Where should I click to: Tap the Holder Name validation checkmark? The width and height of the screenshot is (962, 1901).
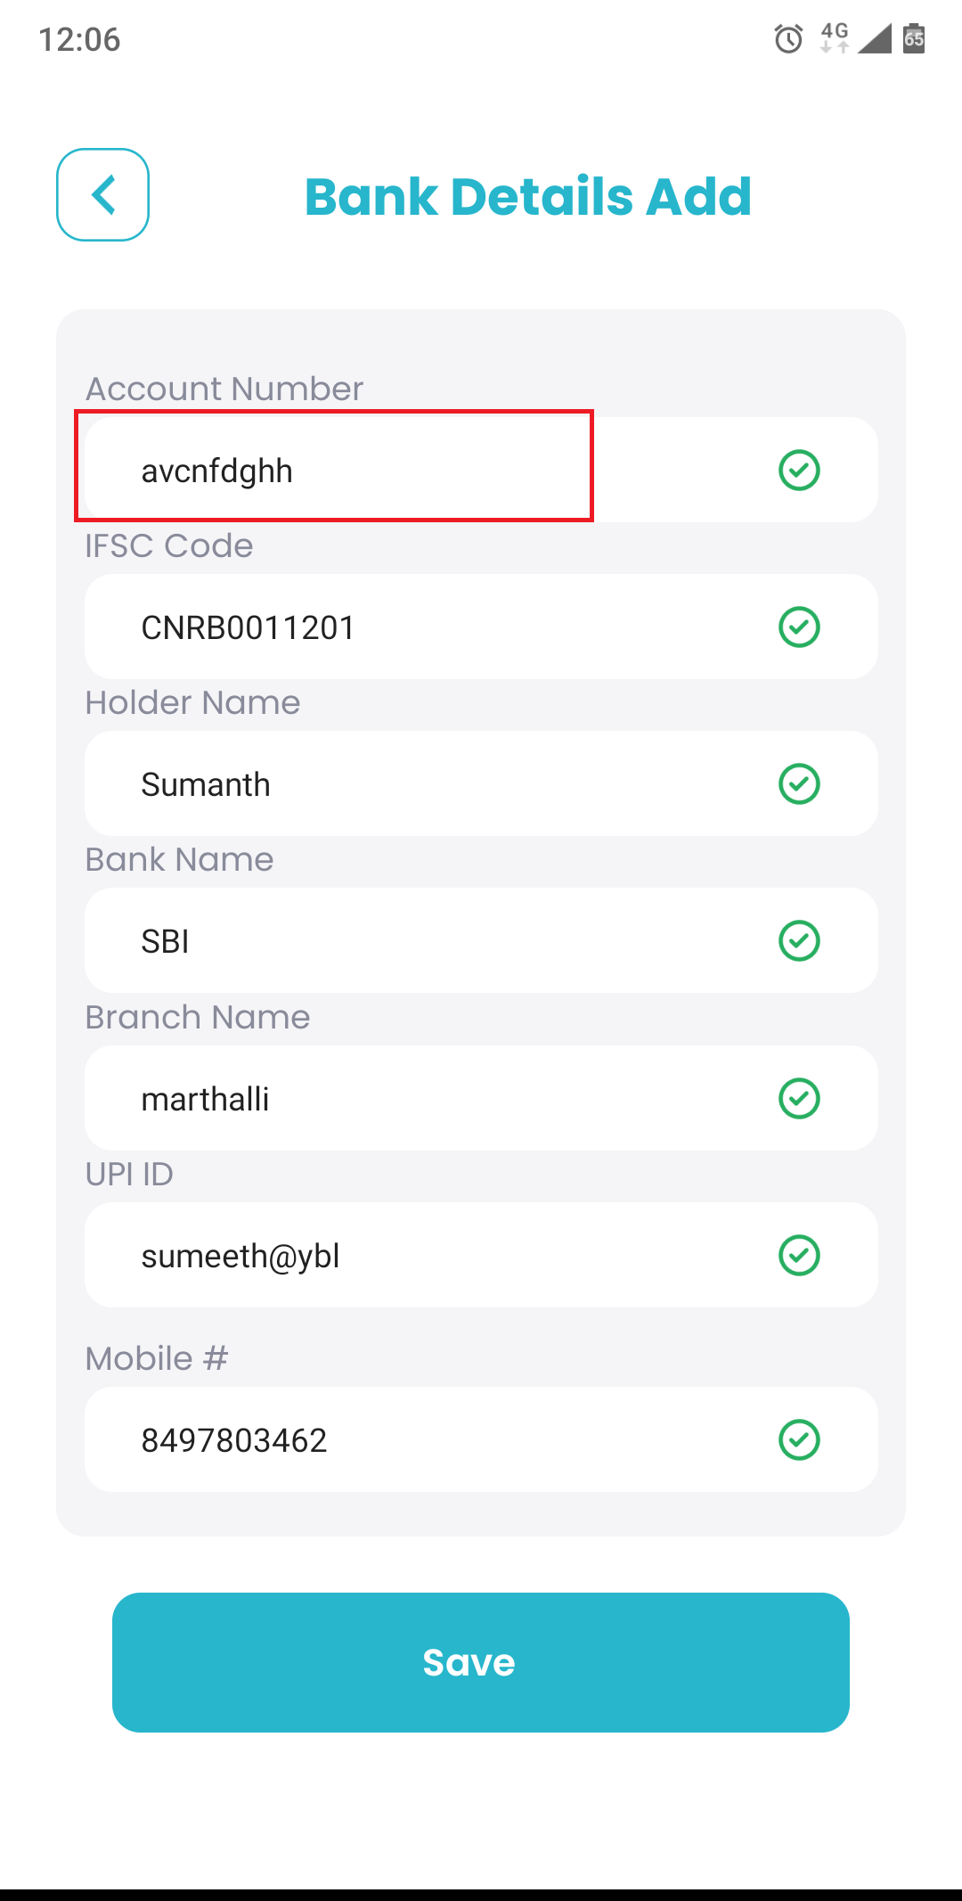799,783
